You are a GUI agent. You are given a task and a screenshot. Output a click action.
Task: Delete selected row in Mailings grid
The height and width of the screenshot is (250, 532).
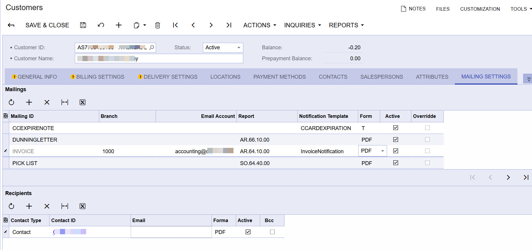coord(47,102)
